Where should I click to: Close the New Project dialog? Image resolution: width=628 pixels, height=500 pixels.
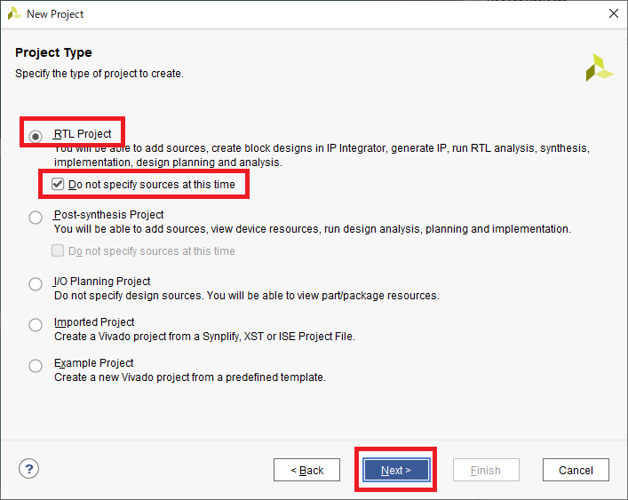coord(613,13)
